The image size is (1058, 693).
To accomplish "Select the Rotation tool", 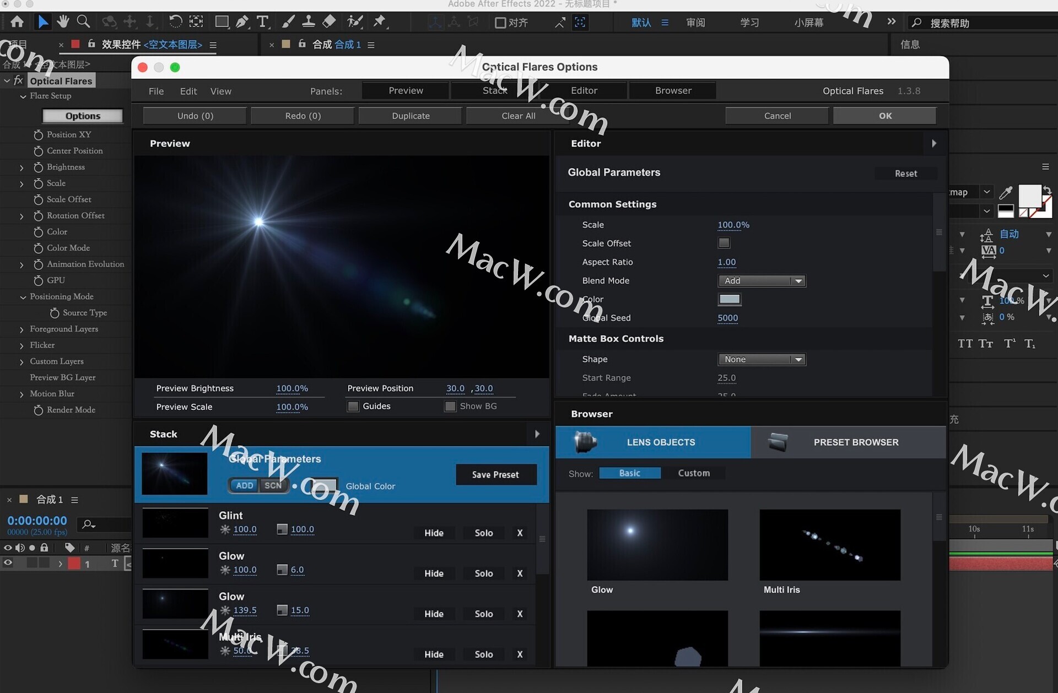I will click(175, 22).
